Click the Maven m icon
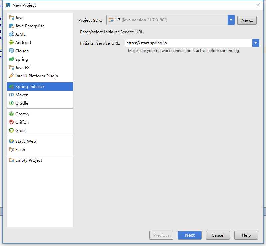The height and width of the screenshot is (246, 266). click(x=11, y=95)
